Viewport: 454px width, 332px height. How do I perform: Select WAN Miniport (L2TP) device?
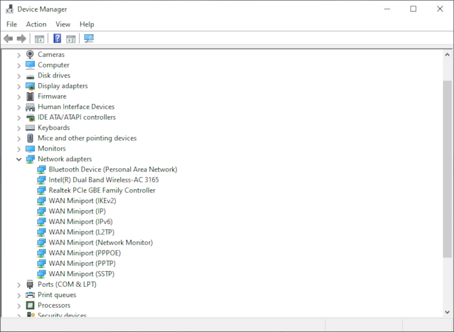click(81, 232)
